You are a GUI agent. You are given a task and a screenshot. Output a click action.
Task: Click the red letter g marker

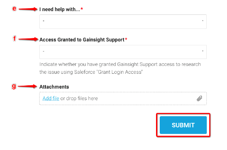(x=14, y=87)
